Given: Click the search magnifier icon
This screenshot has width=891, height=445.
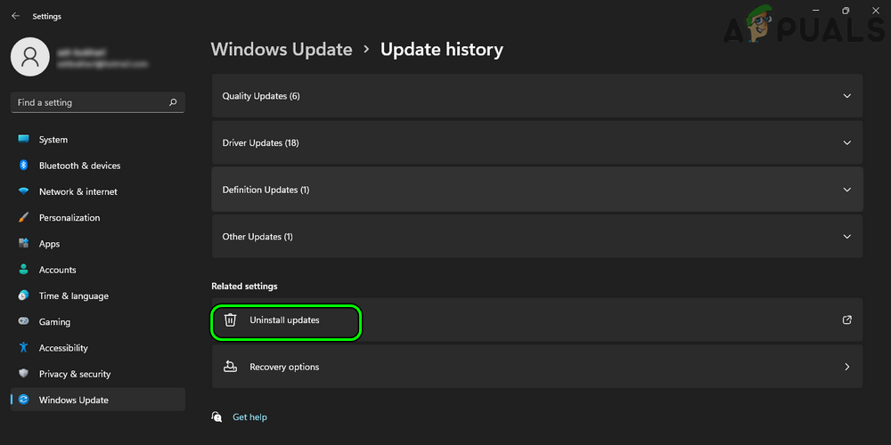Looking at the screenshot, I should [173, 102].
